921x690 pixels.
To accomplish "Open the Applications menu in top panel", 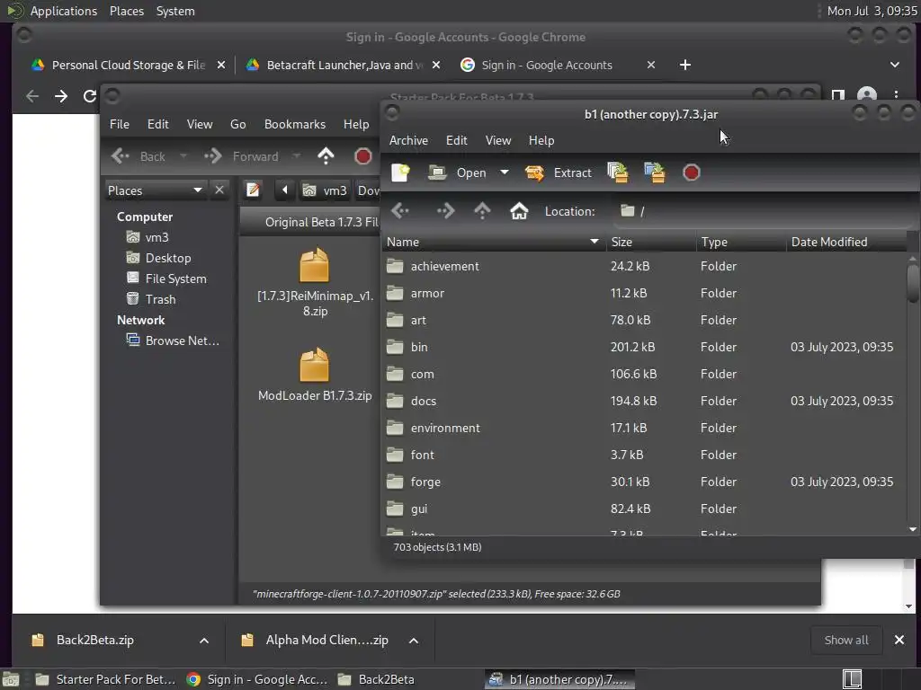I will pos(64,11).
